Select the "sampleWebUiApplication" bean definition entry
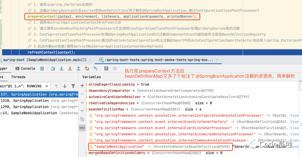The image size is (302, 157). coord(160,146)
